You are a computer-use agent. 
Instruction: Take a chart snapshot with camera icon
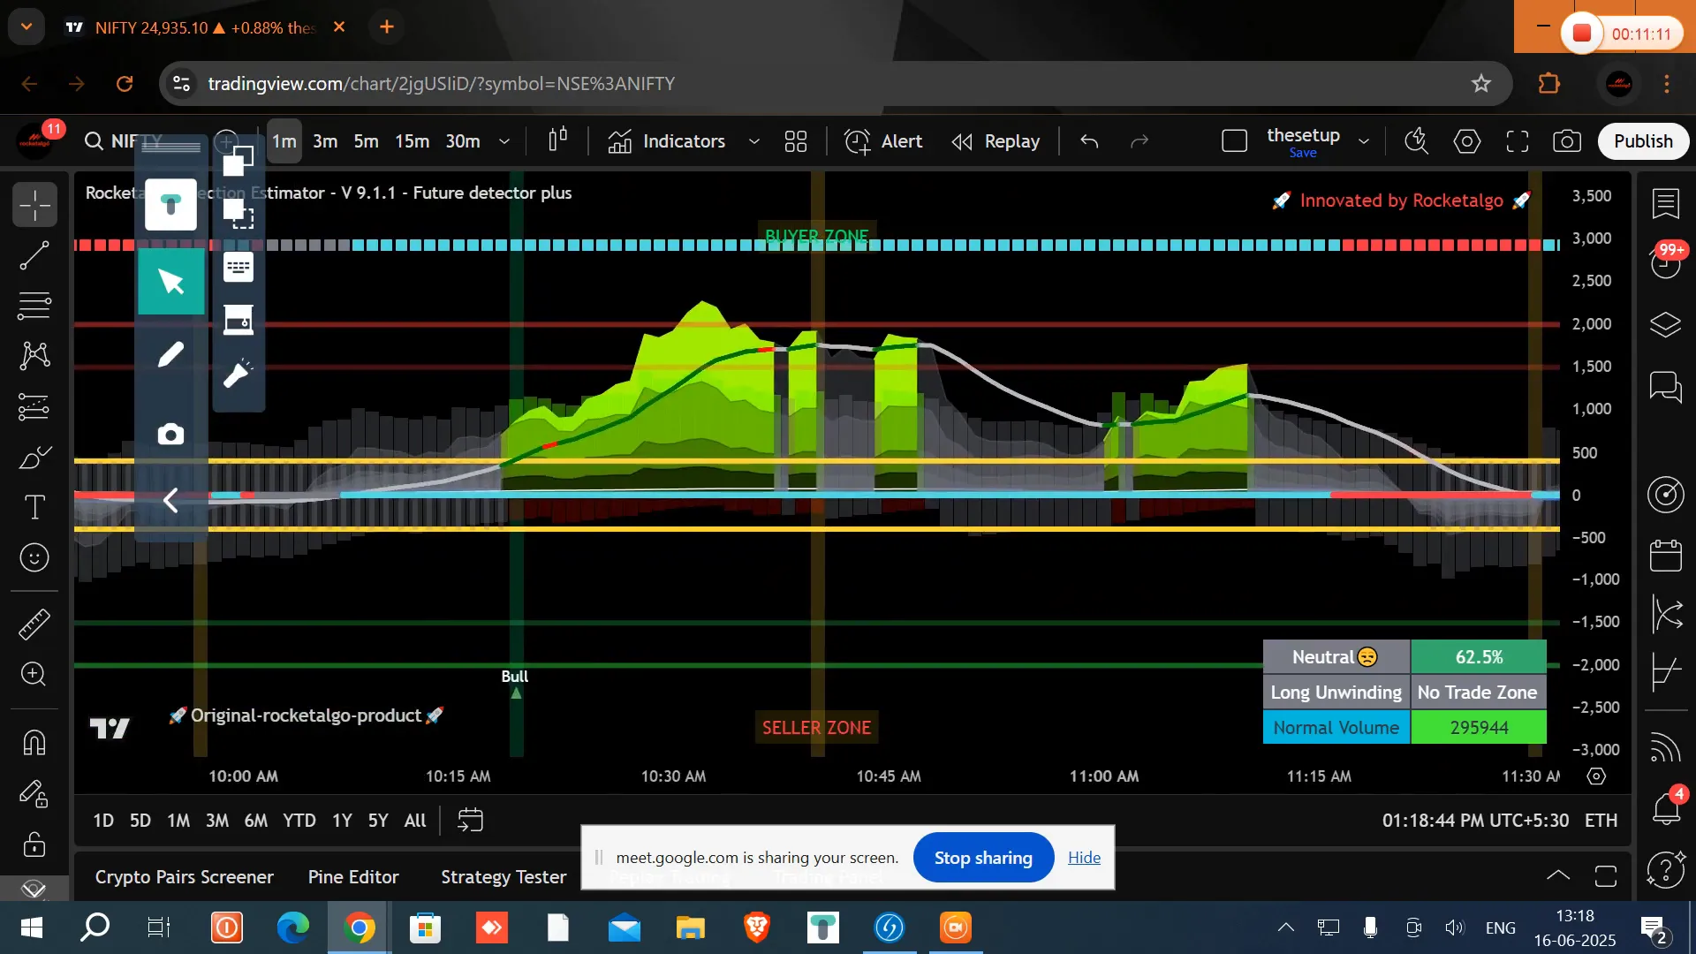point(1567,141)
